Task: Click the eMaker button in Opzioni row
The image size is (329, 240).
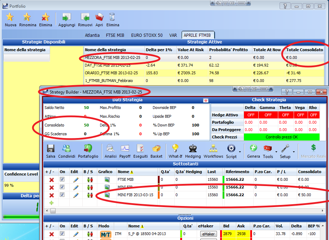Action: tap(208, 234)
